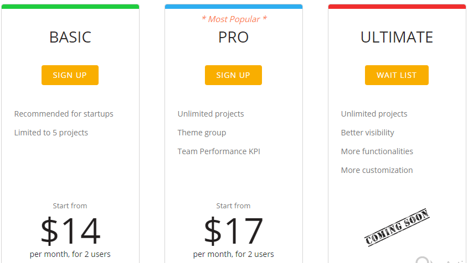Screen dimensions: 468x263
Task: Click the $17 Pro price
Action: click(x=233, y=231)
